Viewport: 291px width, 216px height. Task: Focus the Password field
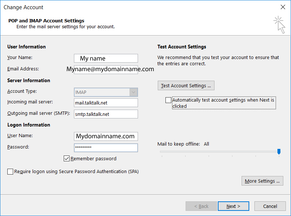(106, 147)
